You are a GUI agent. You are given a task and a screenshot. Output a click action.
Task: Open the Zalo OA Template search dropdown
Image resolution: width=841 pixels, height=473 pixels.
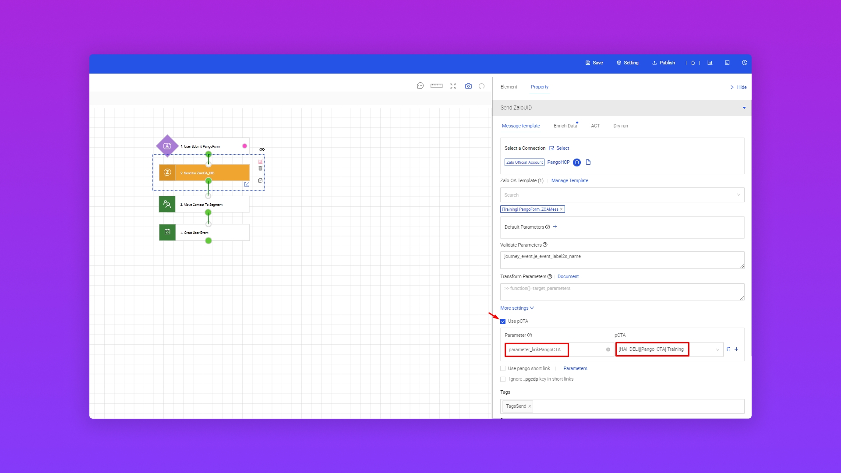click(x=622, y=195)
